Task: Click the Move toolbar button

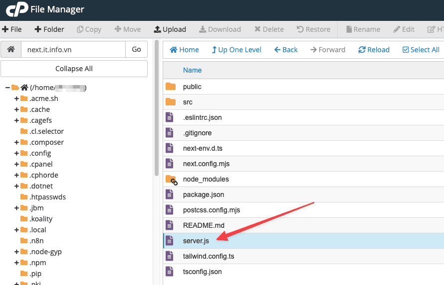Action: [x=128, y=29]
